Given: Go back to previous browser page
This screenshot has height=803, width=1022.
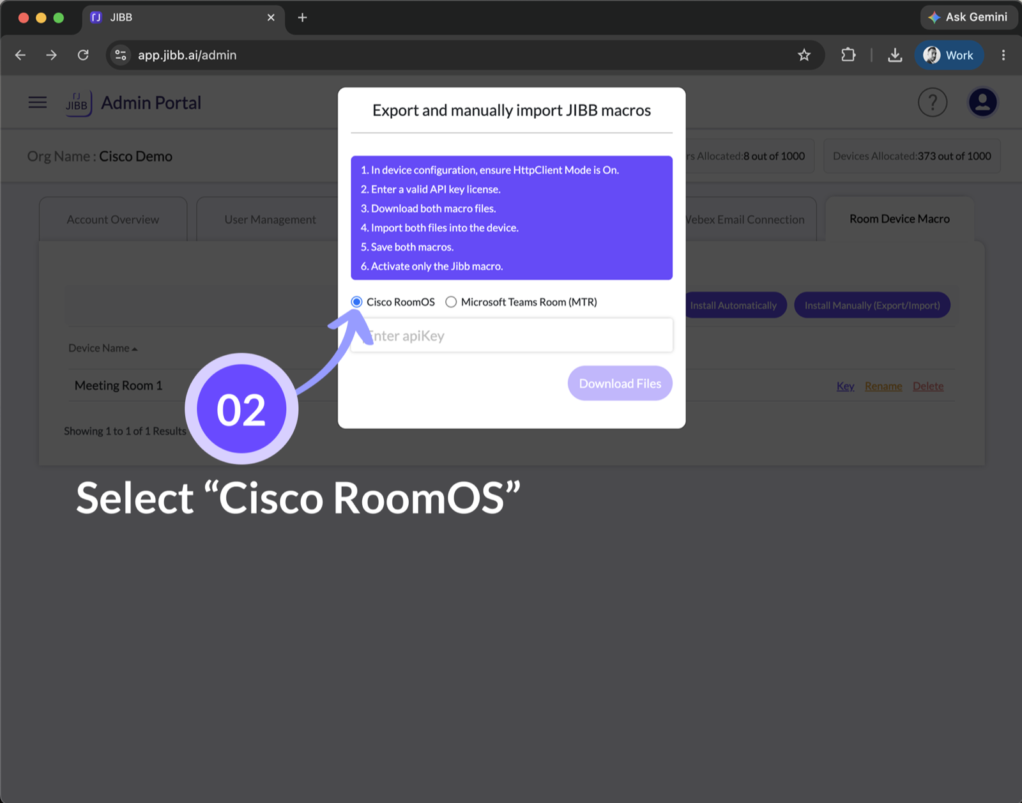Looking at the screenshot, I should (x=20, y=55).
